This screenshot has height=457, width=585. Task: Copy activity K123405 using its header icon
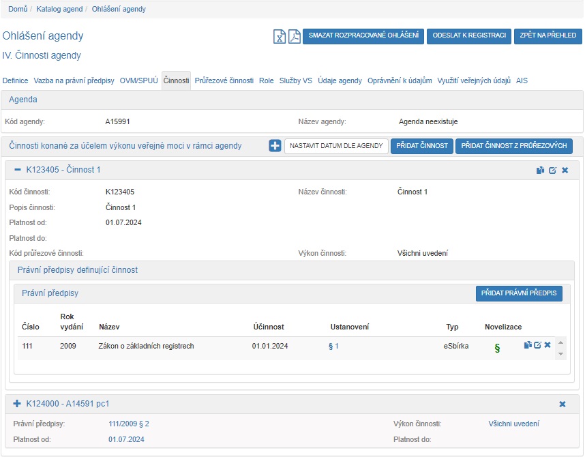tap(540, 170)
